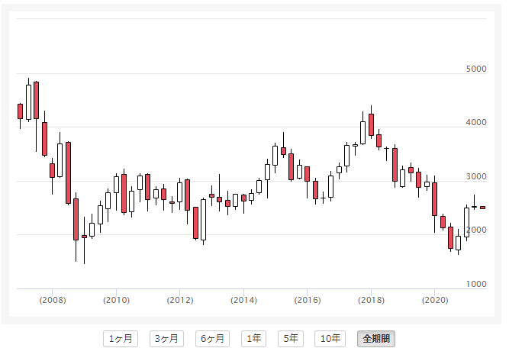Click the (2018) x-axis label
Image resolution: width=509 pixels, height=348 pixels.
pos(371,300)
